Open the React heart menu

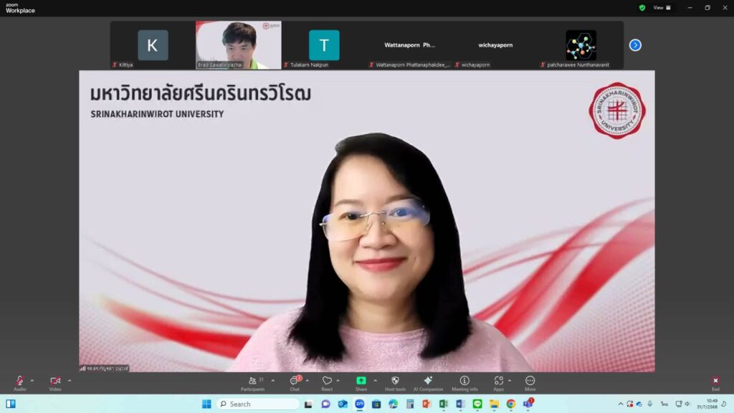(x=327, y=383)
